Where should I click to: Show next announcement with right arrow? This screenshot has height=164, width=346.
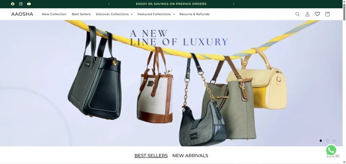point(233,4)
